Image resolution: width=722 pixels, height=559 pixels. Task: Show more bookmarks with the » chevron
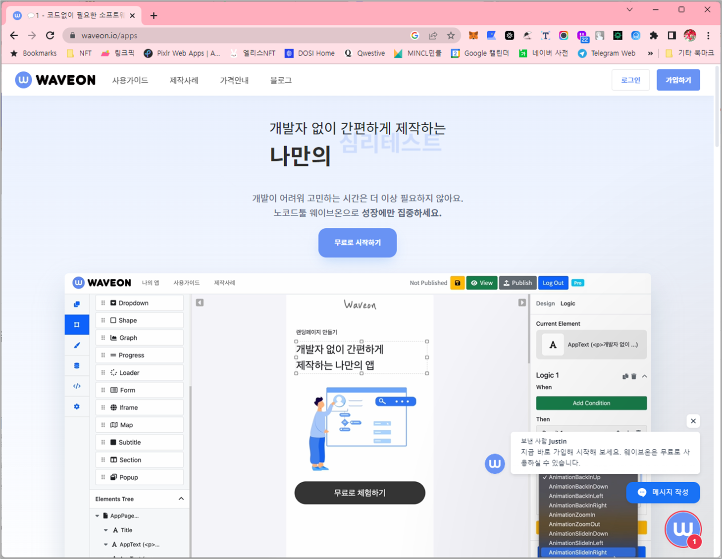(650, 53)
